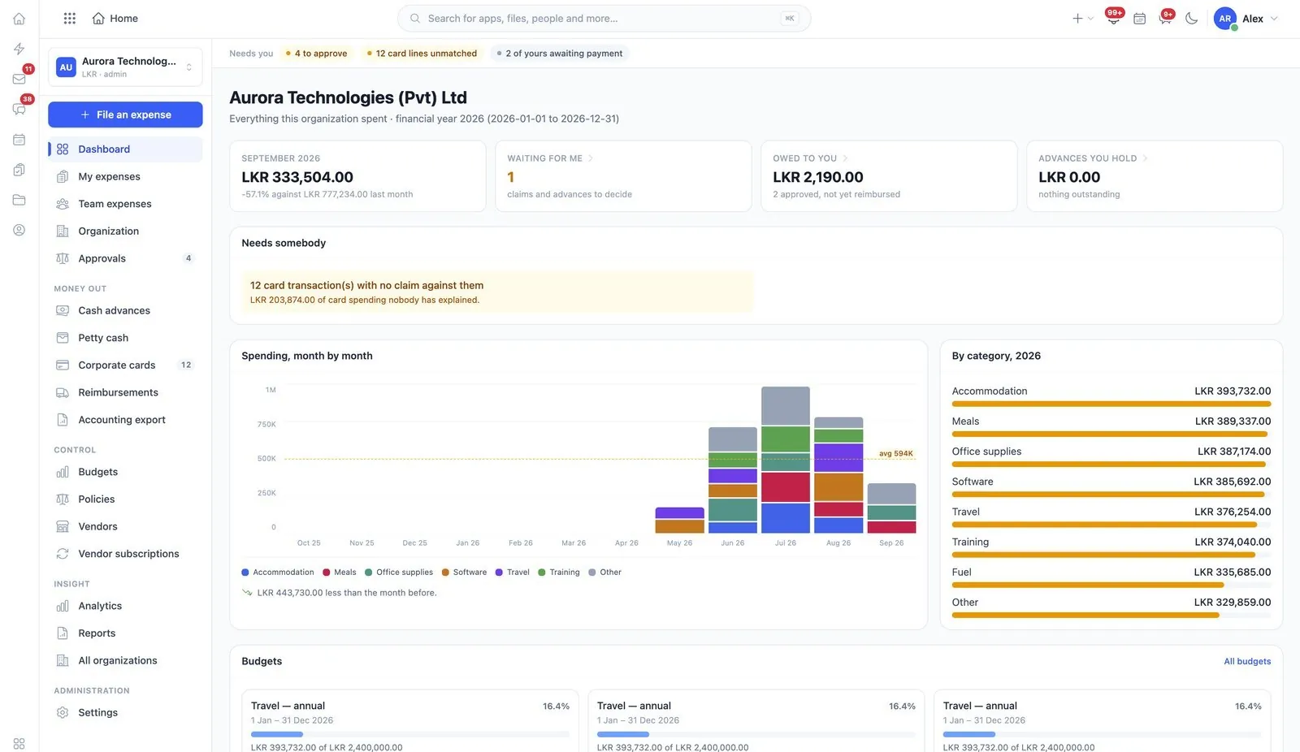Open the lightning bolt activity icon
Viewport: 1300px width, 752px height.
(19, 49)
